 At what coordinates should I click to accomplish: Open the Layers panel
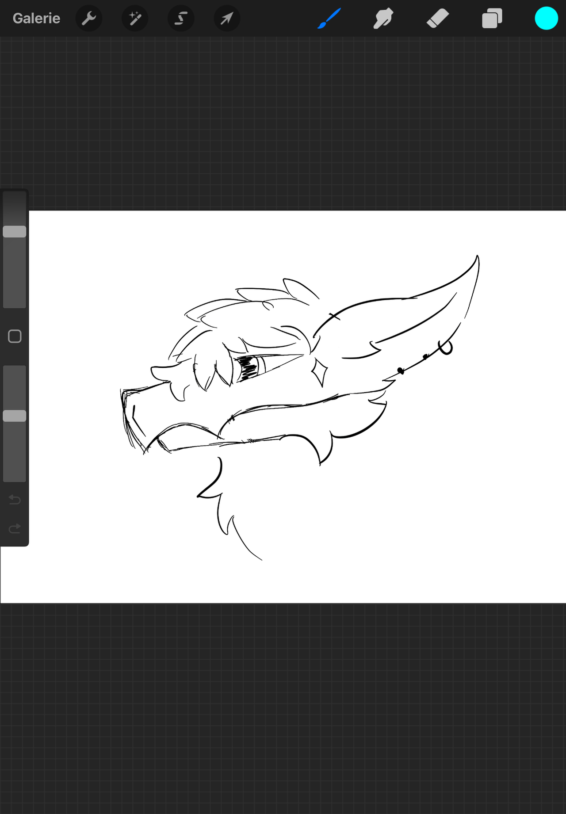492,19
